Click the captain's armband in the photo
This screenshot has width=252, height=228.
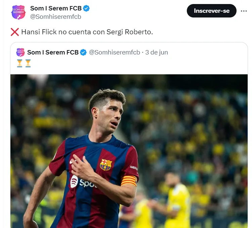[129, 181]
